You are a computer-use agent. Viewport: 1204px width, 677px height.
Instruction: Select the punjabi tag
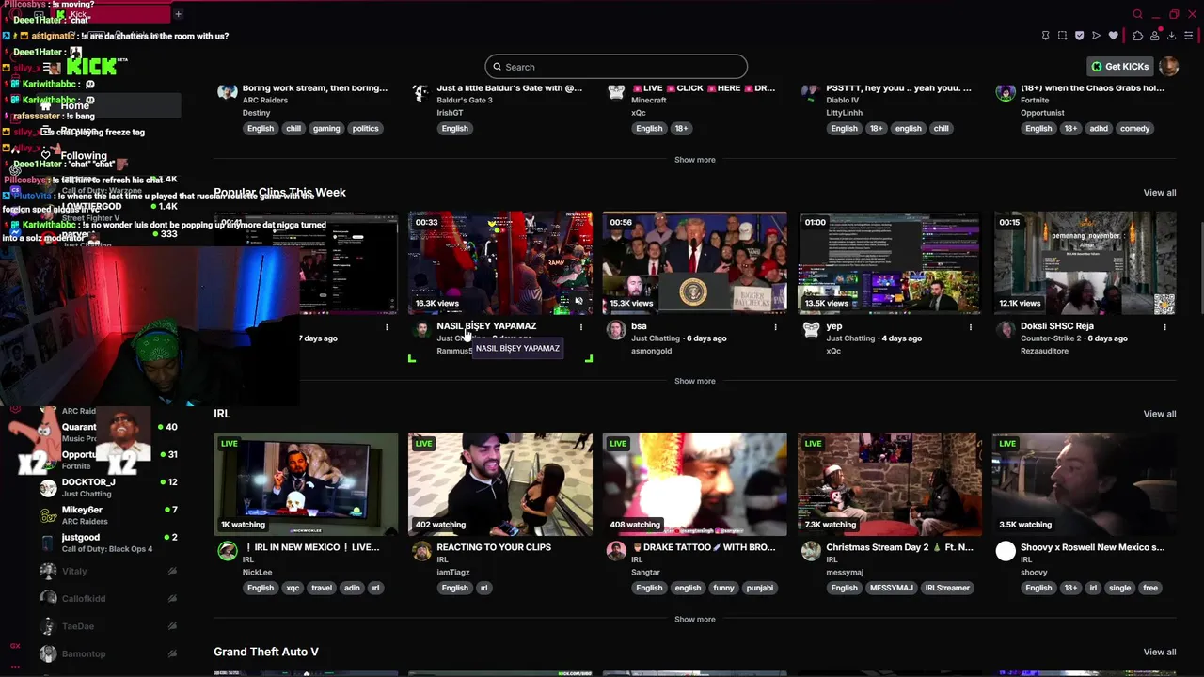tap(759, 588)
